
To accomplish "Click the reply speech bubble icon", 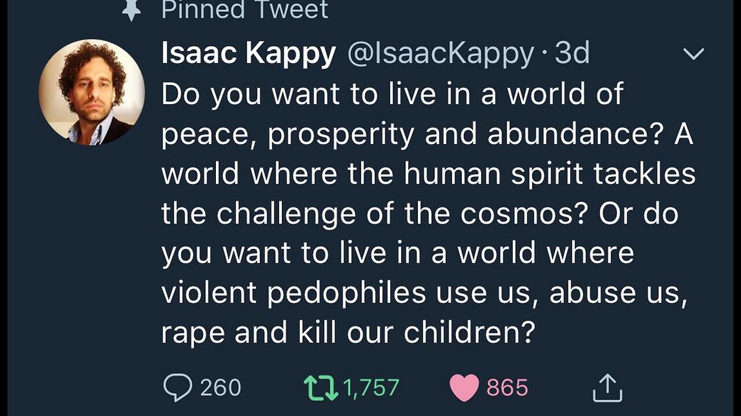I will 176,388.
